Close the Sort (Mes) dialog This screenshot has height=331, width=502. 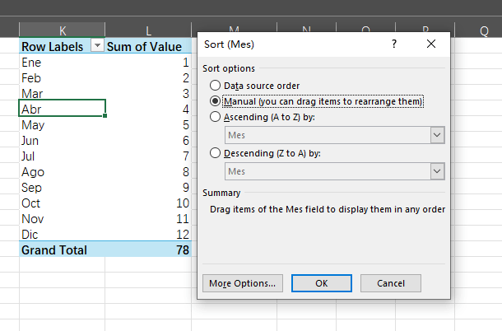coord(431,44)
